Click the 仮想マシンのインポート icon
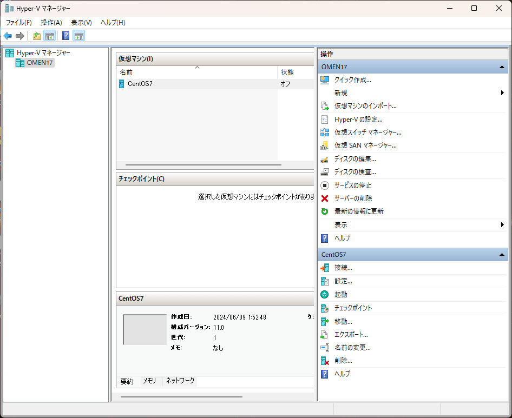The width and height of the screenshot is (512, 418). [325, 106]
